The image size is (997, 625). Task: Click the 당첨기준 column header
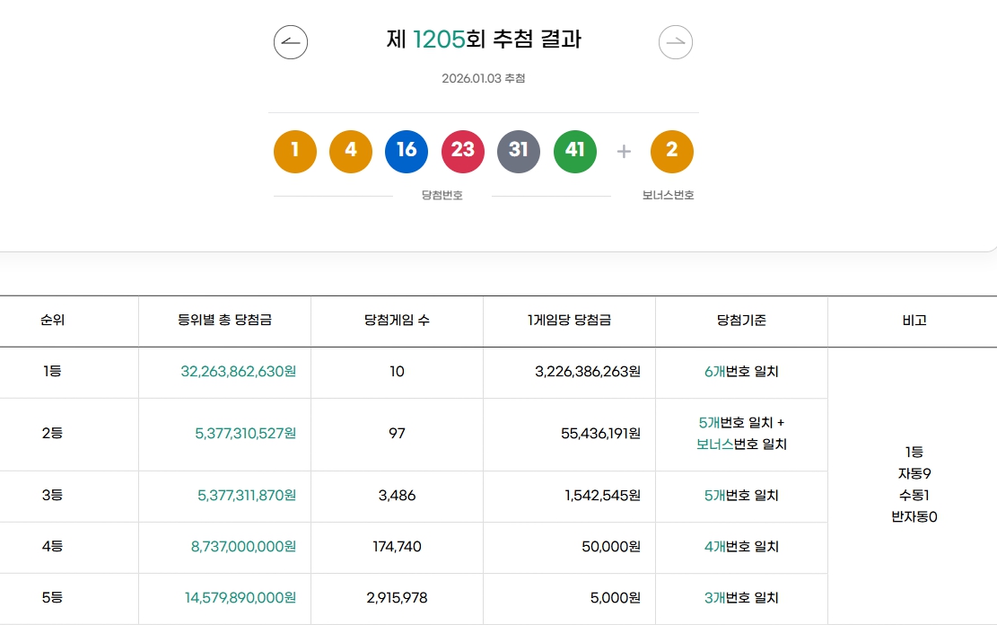(741, 321)
